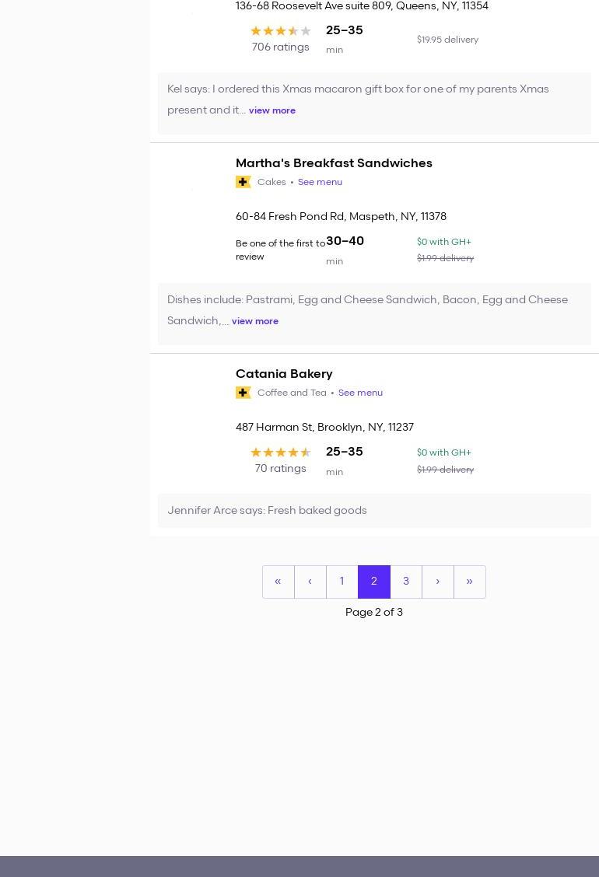
Task: Go to previous page arrow
Action: (310, 582)
